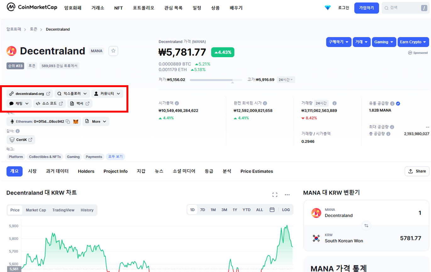Open the 거래소 menu
Image resolution: width=431 pixels, height=272 pixels.
point(98,8)
